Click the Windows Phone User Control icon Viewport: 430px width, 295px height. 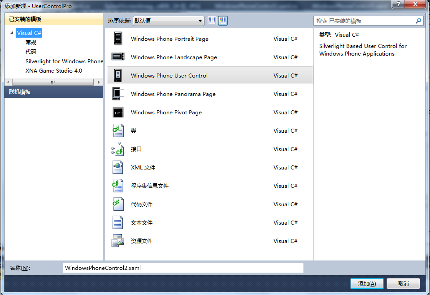tap(118, 75)
